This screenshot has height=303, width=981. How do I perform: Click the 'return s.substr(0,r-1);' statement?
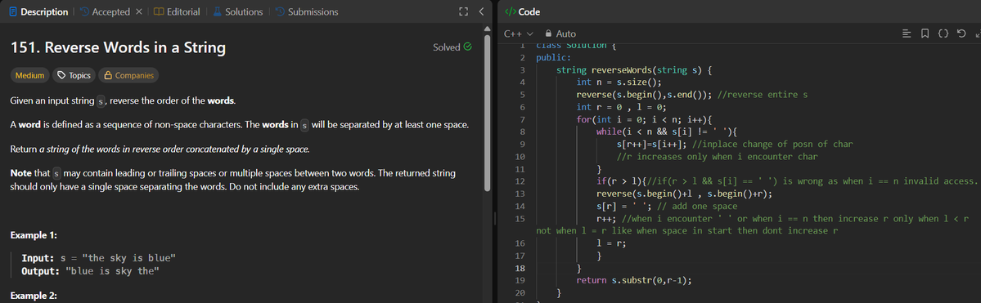[634, 280]
